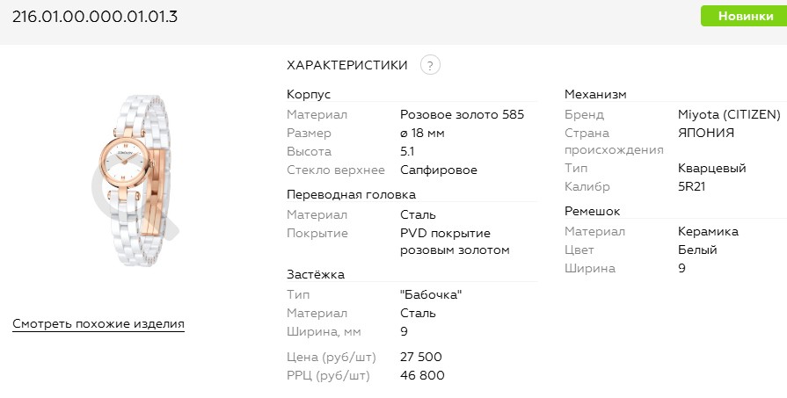Click the Застёжка section header
787x398 pixels.
pos(315,275)
